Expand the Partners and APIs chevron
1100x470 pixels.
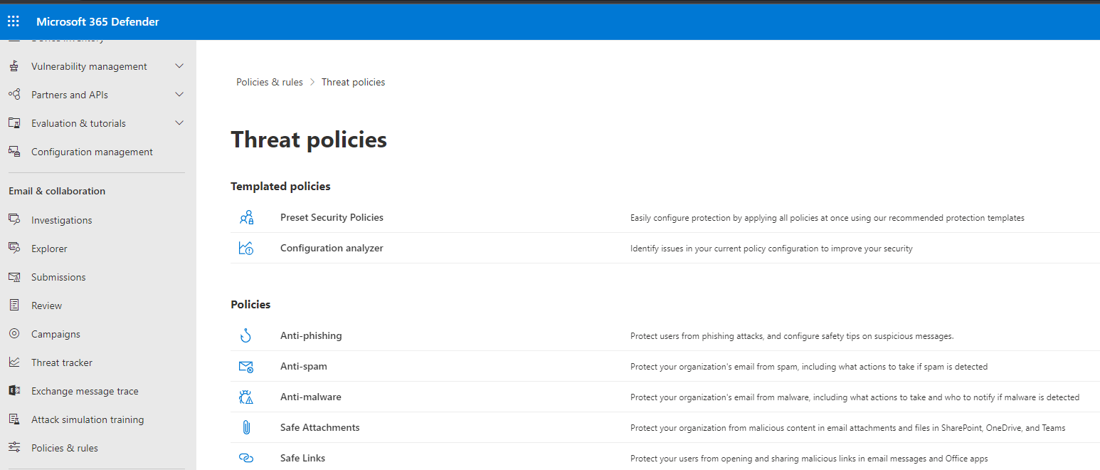[179, 95]
